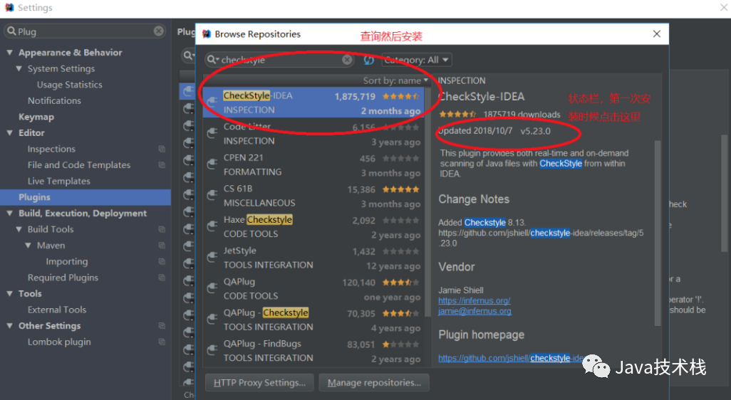Select Keymap in the settings tree
Viewport: 731px width, 400px height.
tap(36, 117)
